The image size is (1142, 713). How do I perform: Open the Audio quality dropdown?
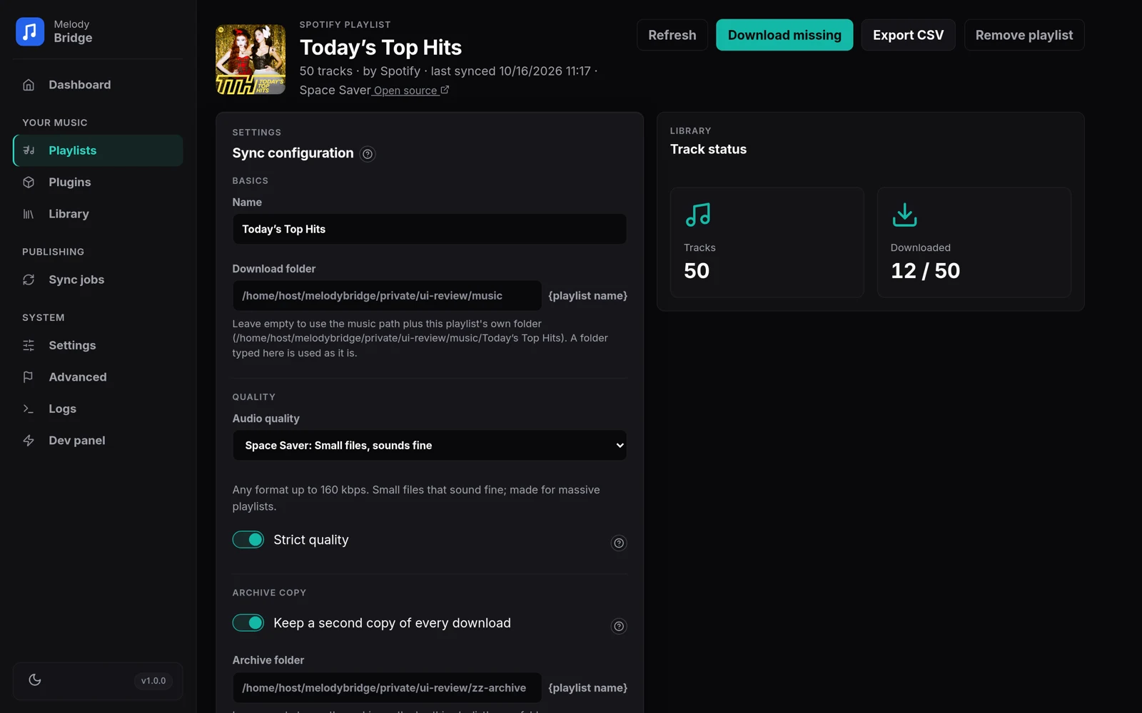coord(430,445)
